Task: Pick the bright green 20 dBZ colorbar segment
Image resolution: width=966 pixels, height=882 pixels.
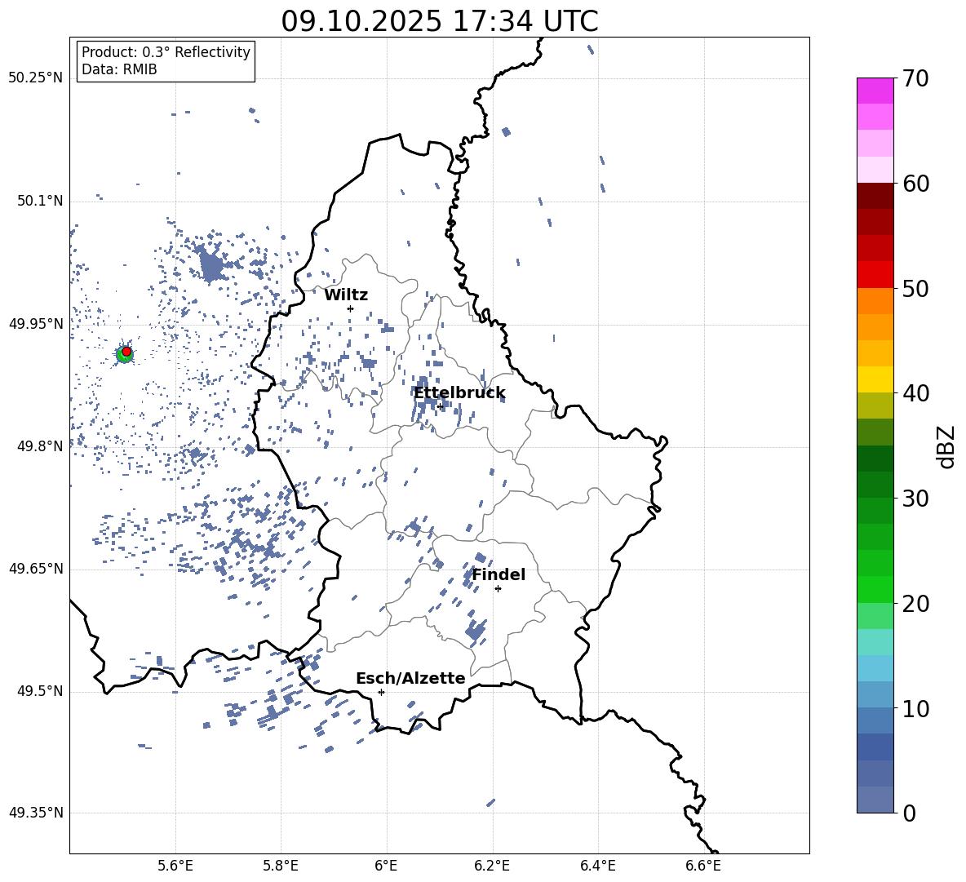Action: [x=875, y=589]
